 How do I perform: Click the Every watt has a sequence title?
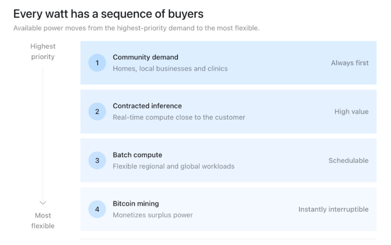[108, 14]
